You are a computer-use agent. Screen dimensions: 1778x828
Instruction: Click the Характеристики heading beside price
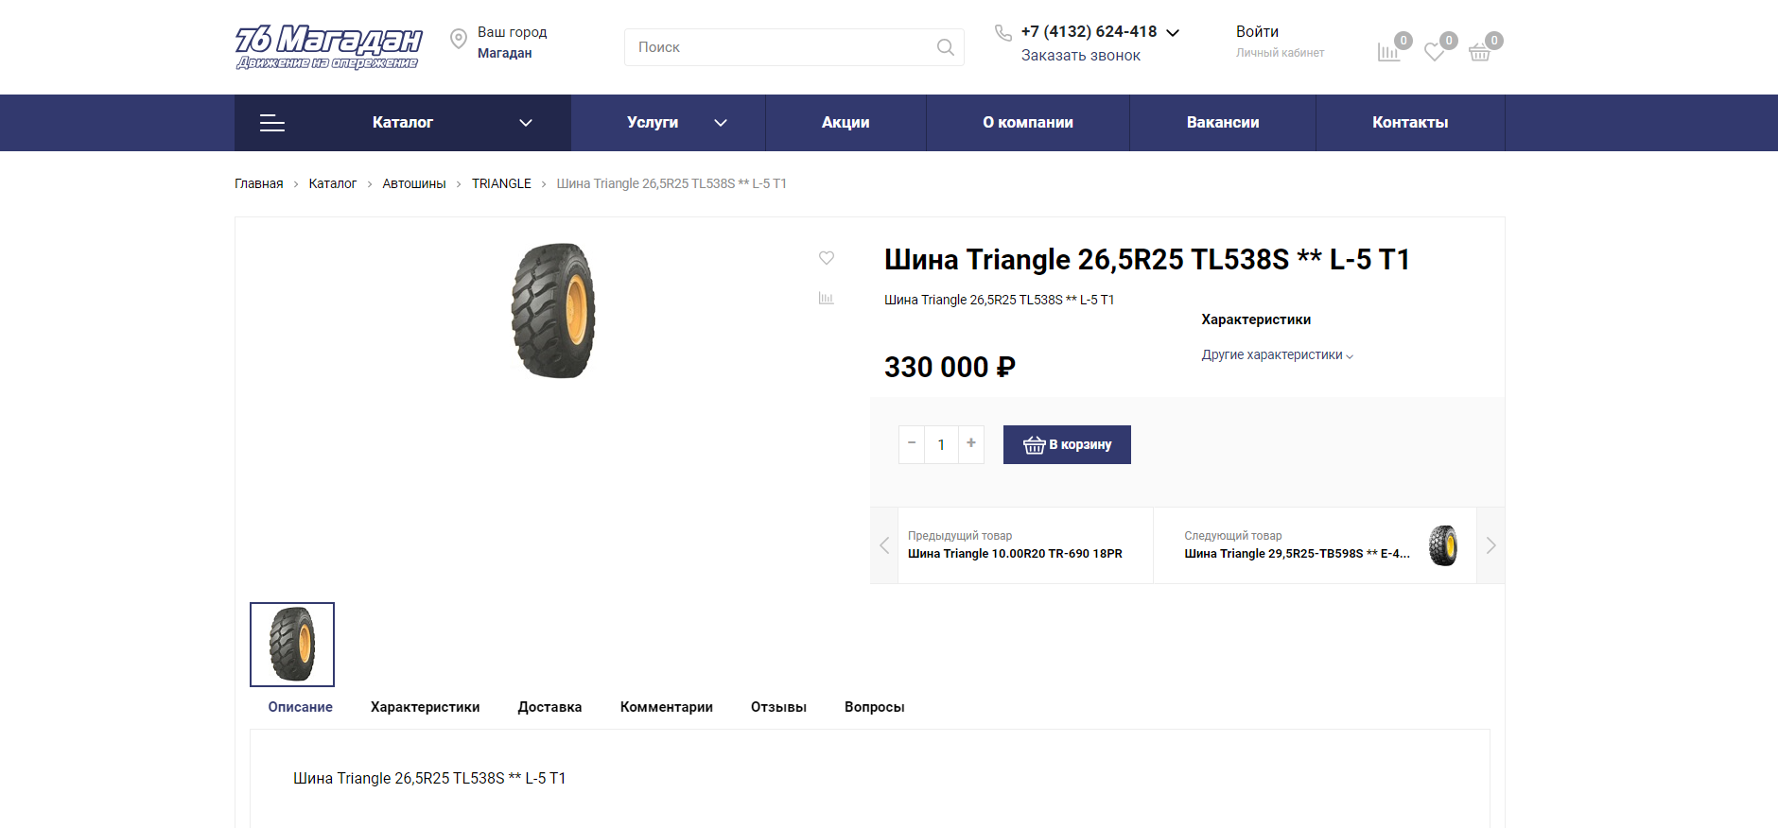tap(1256, 319)
